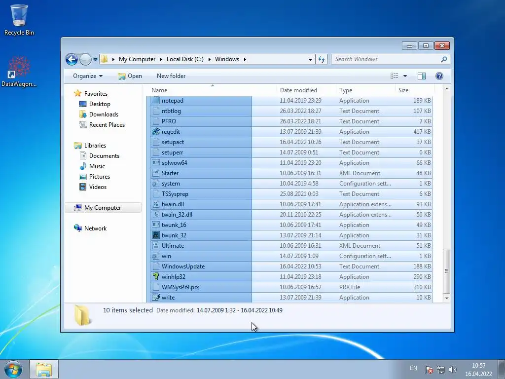
Task: Select the WindowsUpdate text document row
Action: click(x=291, y=266)
